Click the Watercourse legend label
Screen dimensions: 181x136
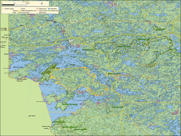tap(43, 12)
